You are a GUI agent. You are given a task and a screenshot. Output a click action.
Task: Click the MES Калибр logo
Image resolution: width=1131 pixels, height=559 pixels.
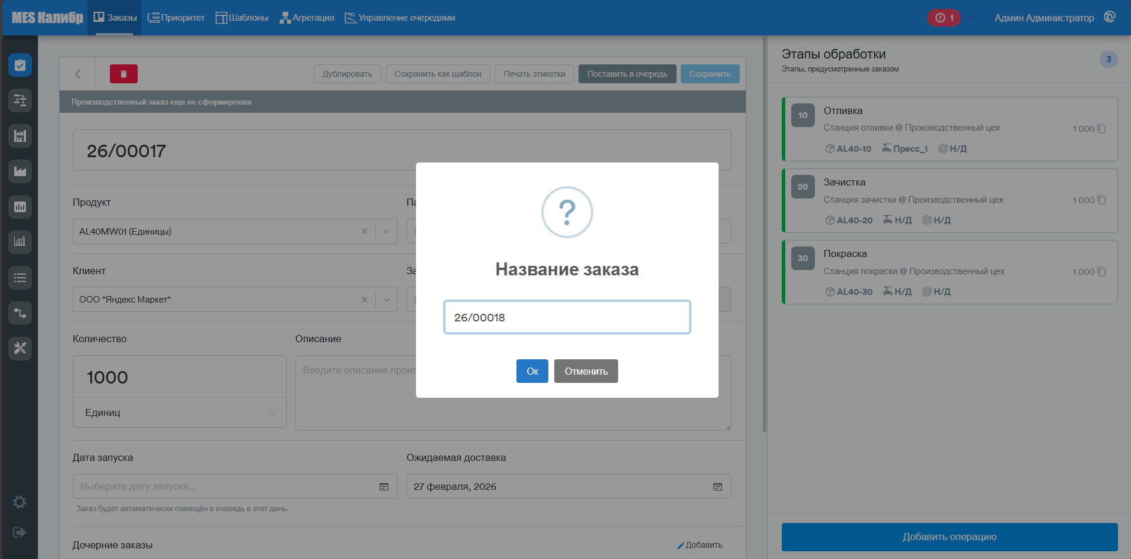click(47, 18)
